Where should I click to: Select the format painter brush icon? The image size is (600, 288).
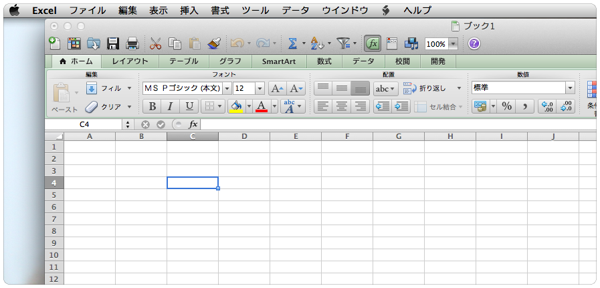[x=214, y=43]
